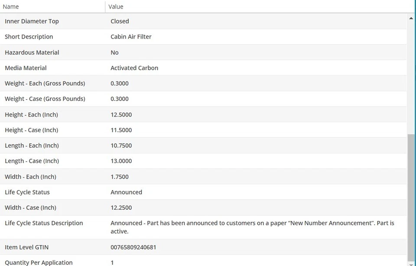Select the Hazardous Material row name

(x=32, y=52)
